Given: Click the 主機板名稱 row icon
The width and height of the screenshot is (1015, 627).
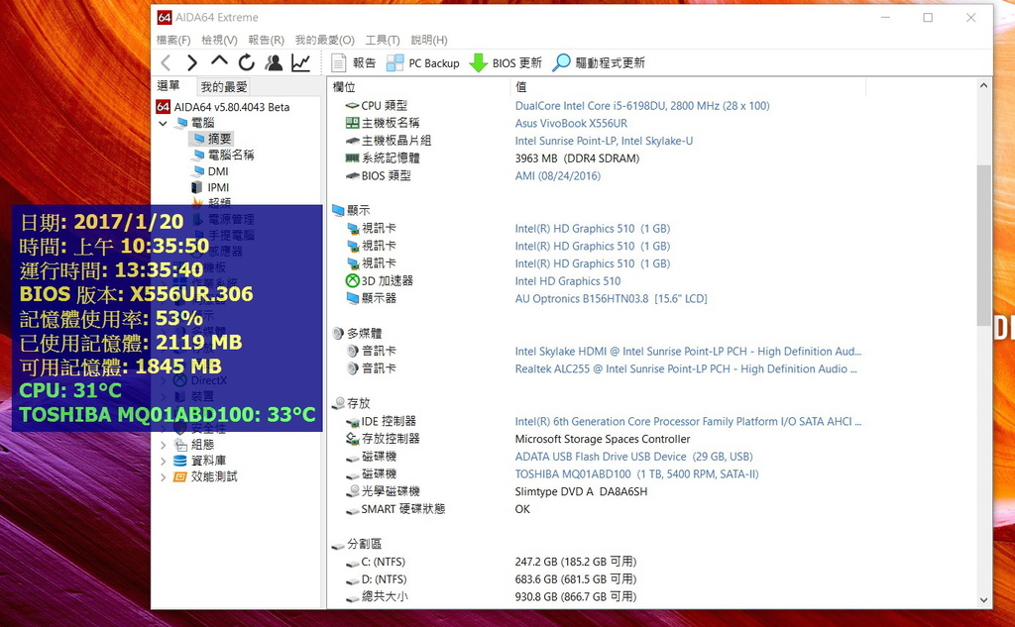Looking at the screenshot, I should [352, 123].
